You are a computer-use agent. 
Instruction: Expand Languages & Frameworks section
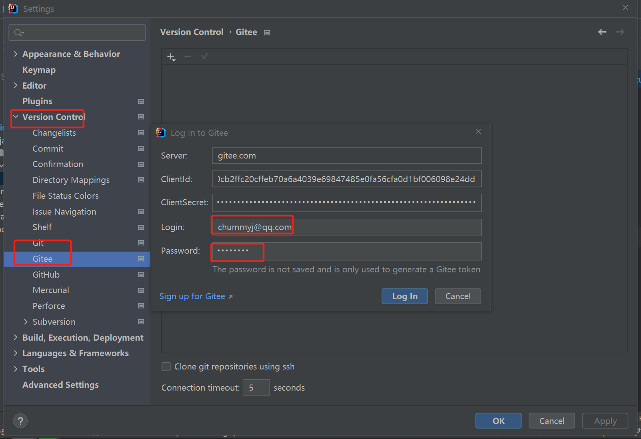point(15,353)
